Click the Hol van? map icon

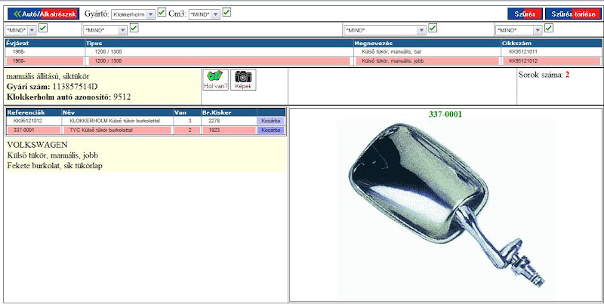coord(216,80)
